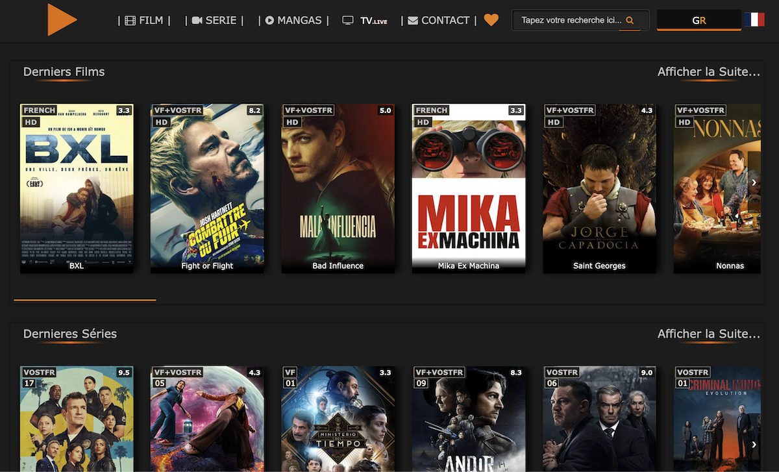The image size is (779, 472).
Task: Open the FILM menu
Action: 144,21
